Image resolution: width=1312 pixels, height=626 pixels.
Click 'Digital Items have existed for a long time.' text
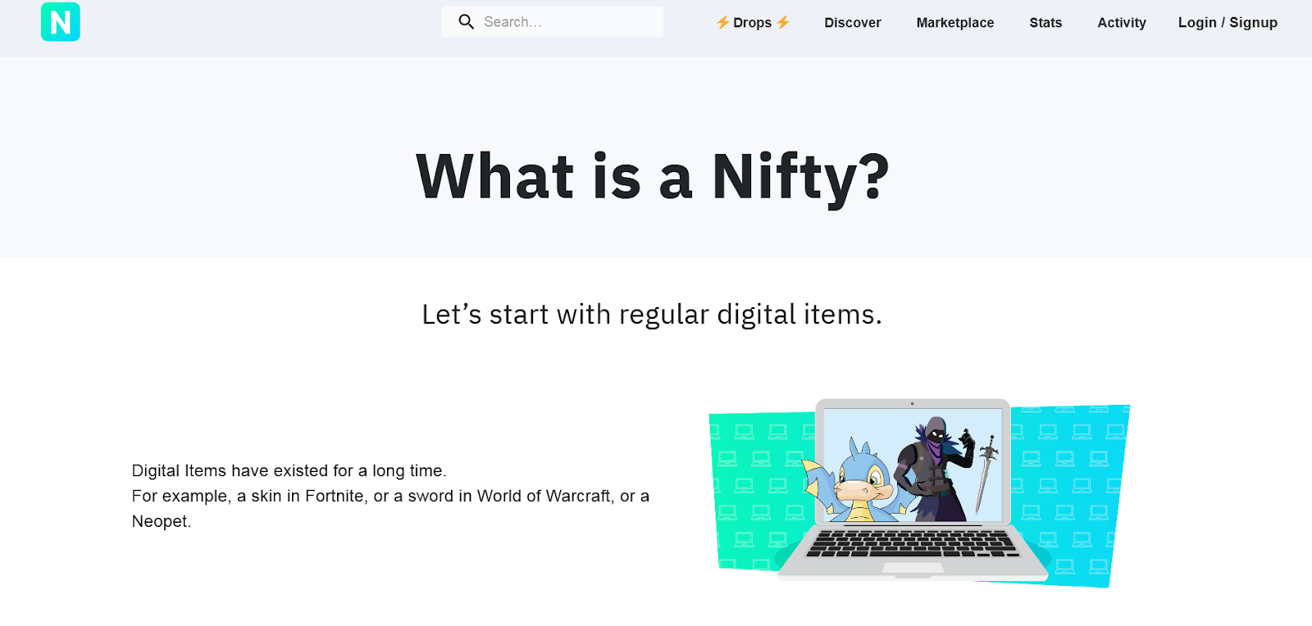tap(289, 471)
